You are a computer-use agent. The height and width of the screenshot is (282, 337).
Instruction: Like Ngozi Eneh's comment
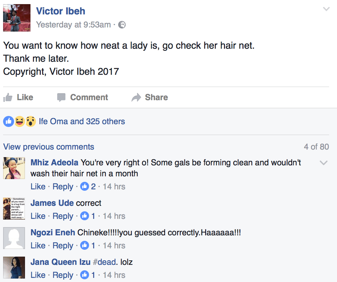click(x=38, y=245)
